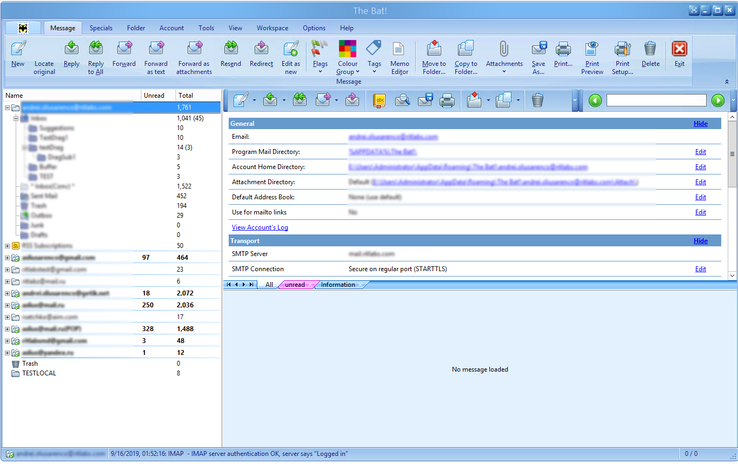
Task: Select the folder row totaling 1,041 (45)
Action: pos(112,118)
